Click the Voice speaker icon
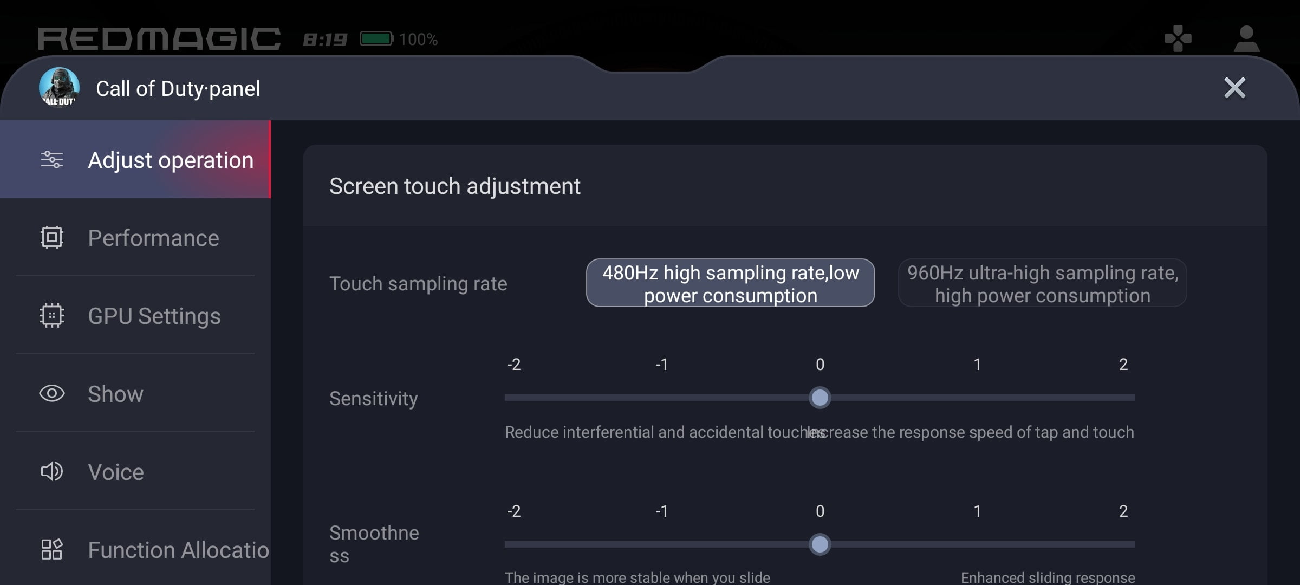Image resolution: width=1300 pixels, height=585 pixels. click(x=52, y=472)
